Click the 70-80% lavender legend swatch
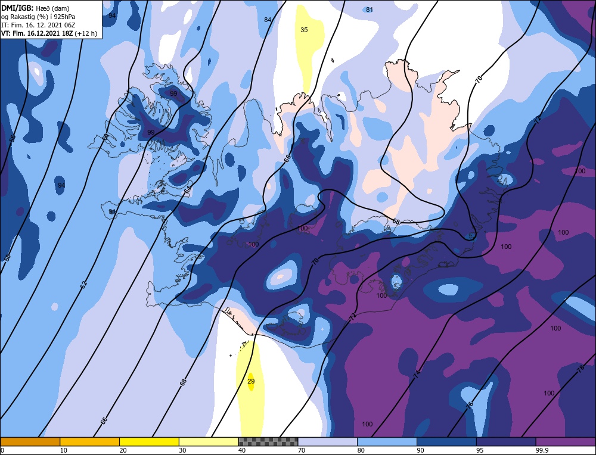The image size is (596, 455). [x=328, y=441]
